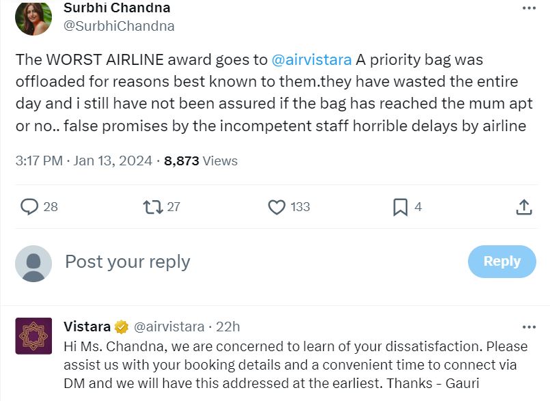The image size is (550, 401).
Task: Open the @airvistara mention link
Action: [x=312, y=59]
